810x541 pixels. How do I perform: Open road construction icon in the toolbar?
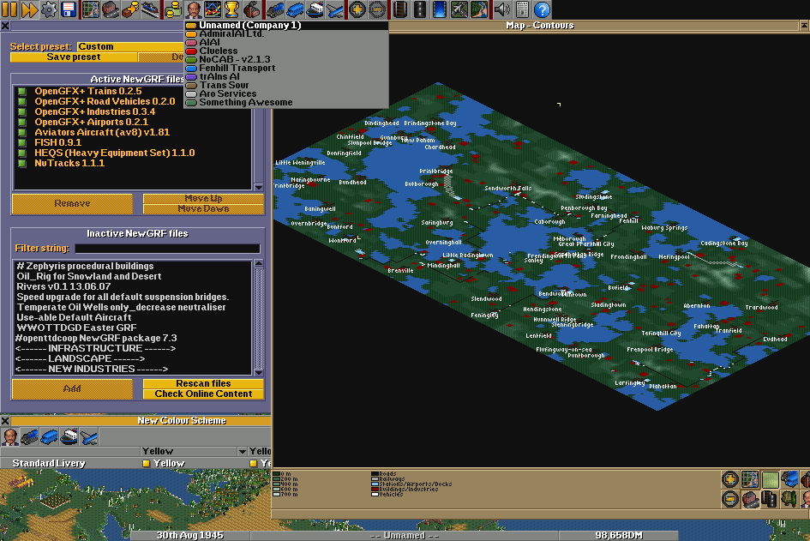419,9
